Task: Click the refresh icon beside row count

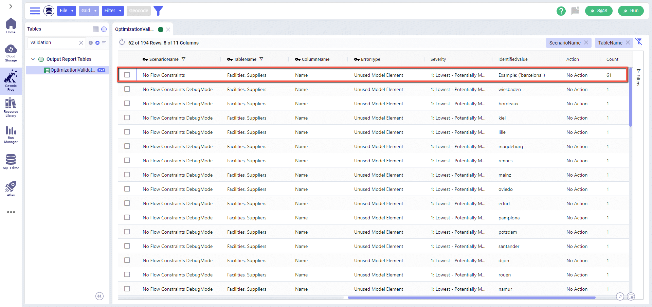Action: (x=122, y=42)
